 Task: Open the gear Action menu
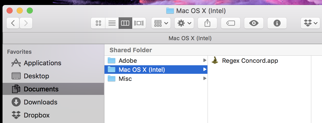(184, 23)
